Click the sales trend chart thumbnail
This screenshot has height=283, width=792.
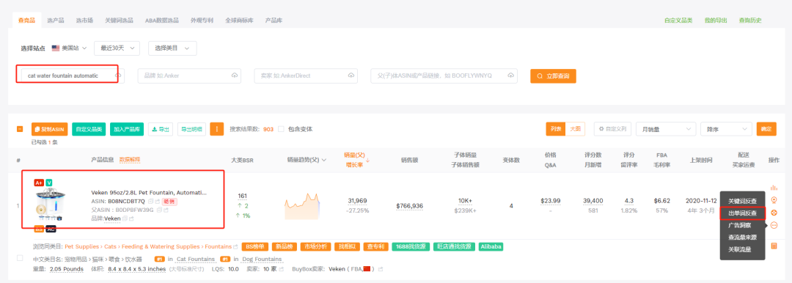(x=301, y=206)
